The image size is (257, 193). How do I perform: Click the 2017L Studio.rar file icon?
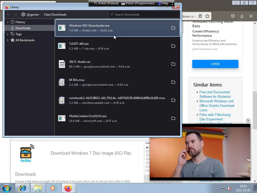[x=62, y=64]
